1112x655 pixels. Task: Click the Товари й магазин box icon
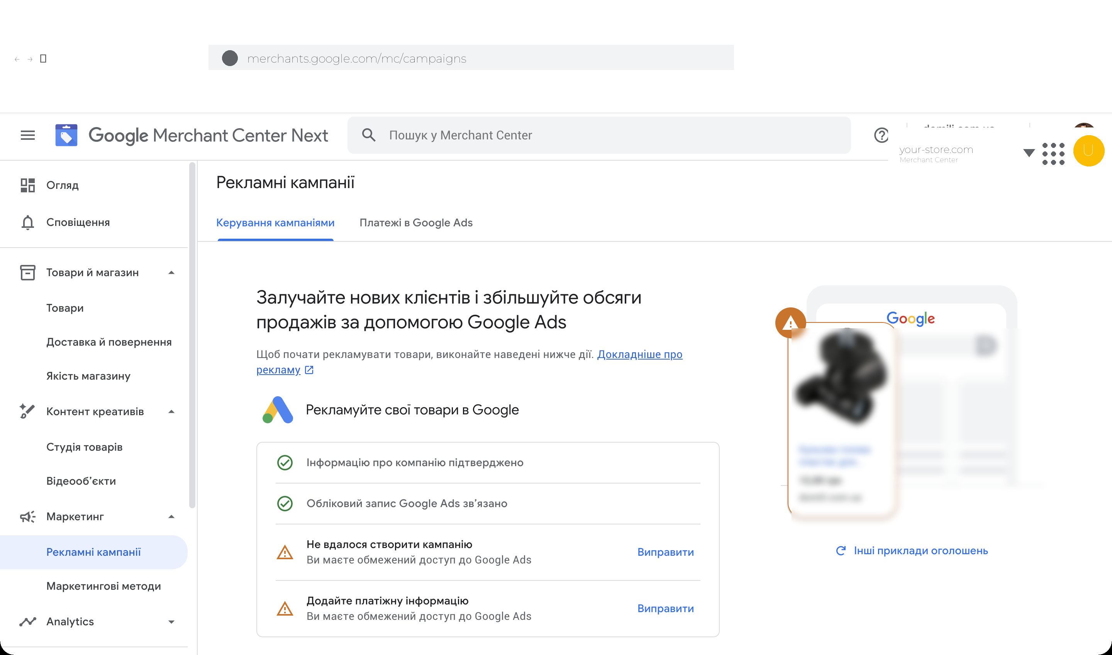27,272
